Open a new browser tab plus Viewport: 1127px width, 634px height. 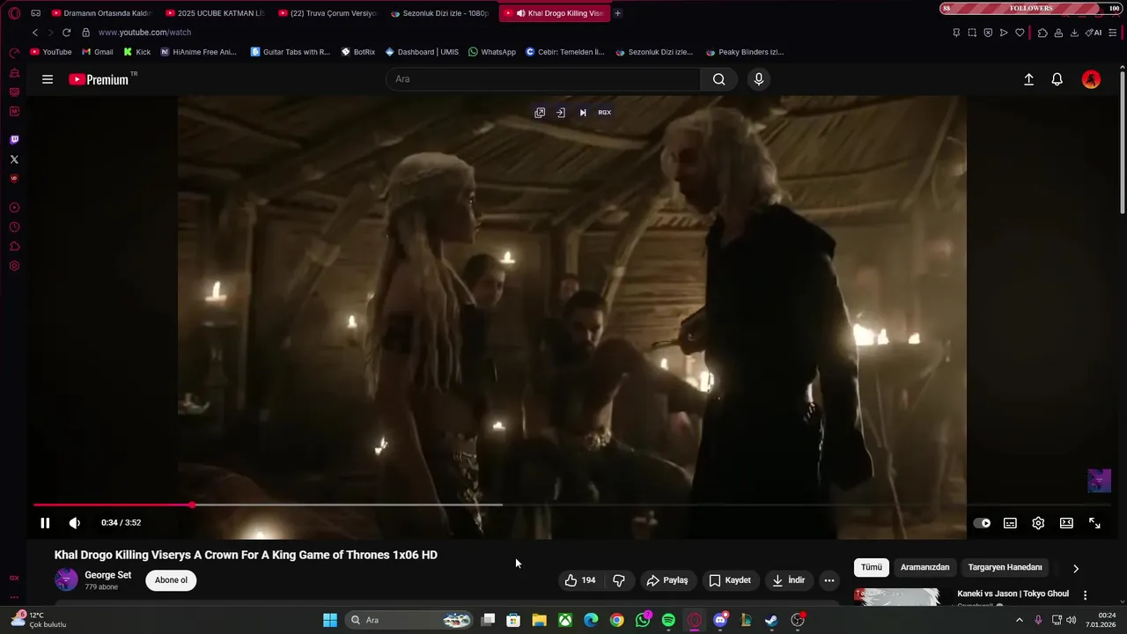point(617,13)
